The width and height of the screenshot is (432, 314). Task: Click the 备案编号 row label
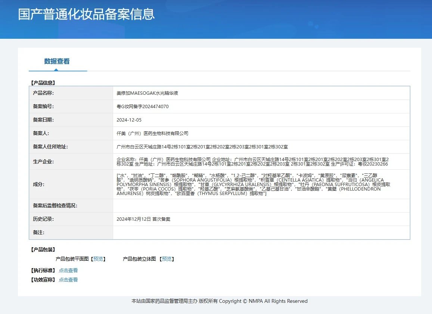click(x=43, y=107)
